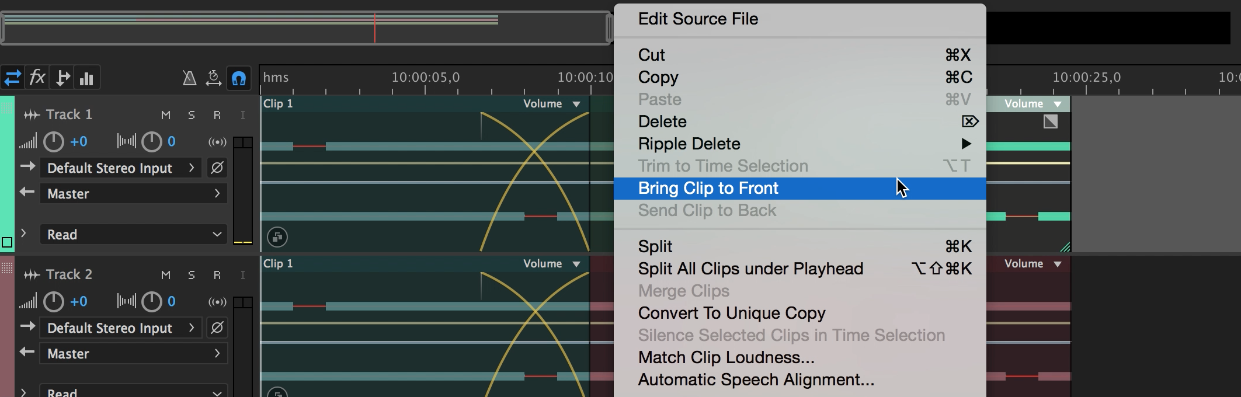The height and width of the screenshot is (397, 1241).
Task: Solo Track 2 with the S toggle
Action: click(192, 274)
